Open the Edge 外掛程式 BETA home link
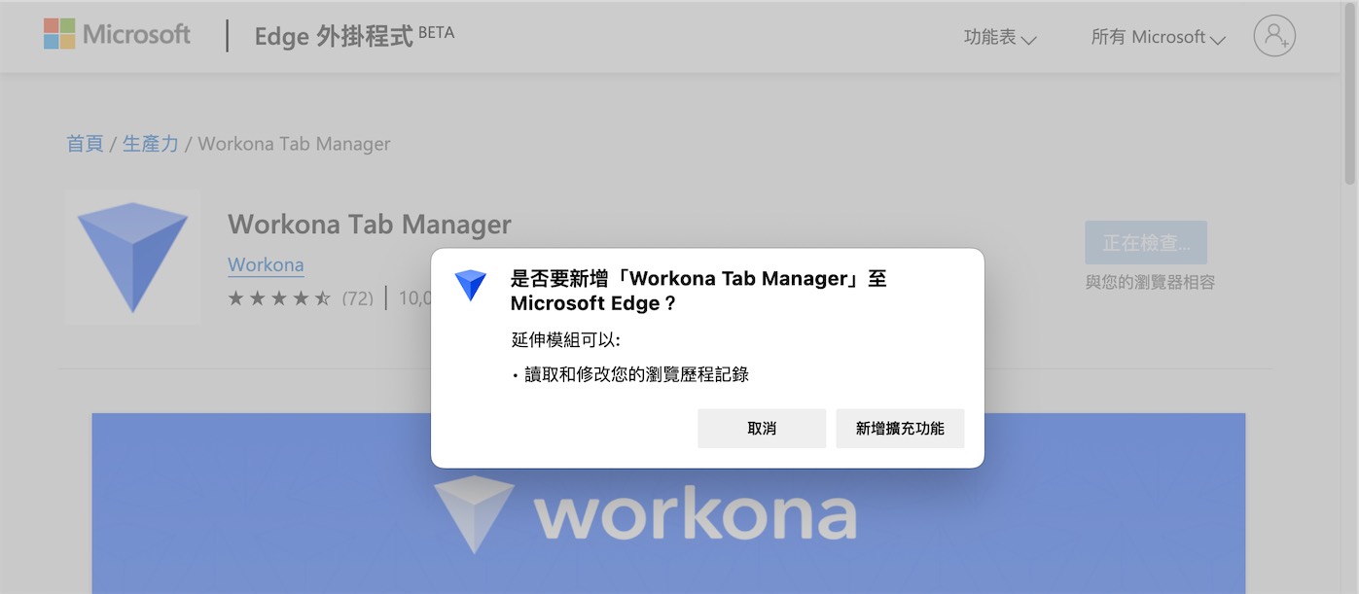The height and width of the screenshot is (594, 1359). 354,36
